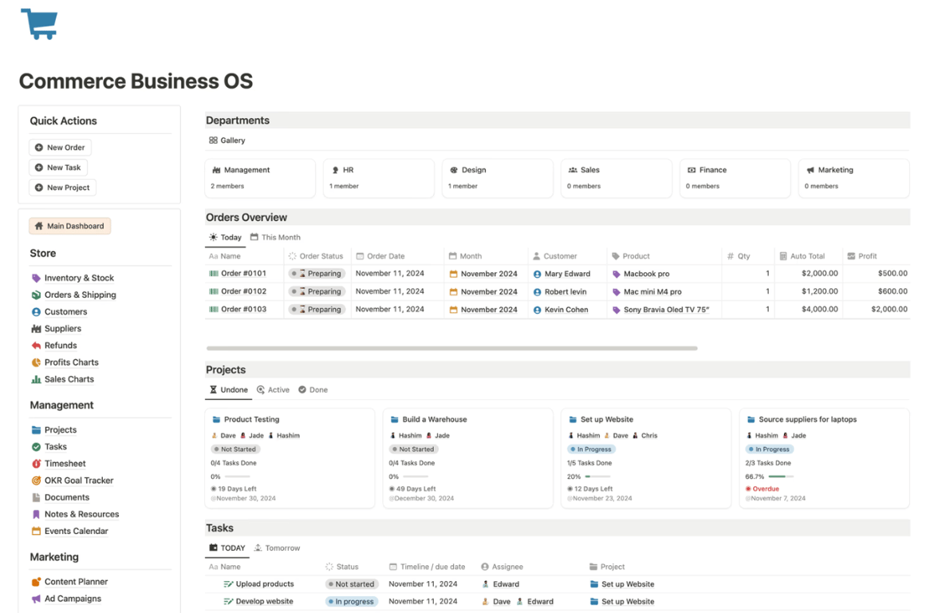Open the Main Dashboard button
Image resolution: width=926 pixels, height=613 pixels.
[69, 226]
